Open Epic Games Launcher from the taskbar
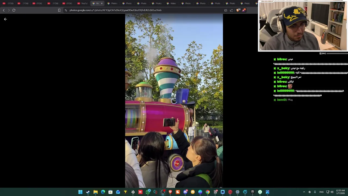The image size is (348, 196). point(253,192)
